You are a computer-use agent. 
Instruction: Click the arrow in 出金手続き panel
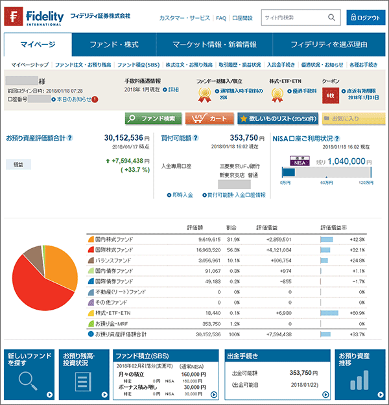(325, 395)
